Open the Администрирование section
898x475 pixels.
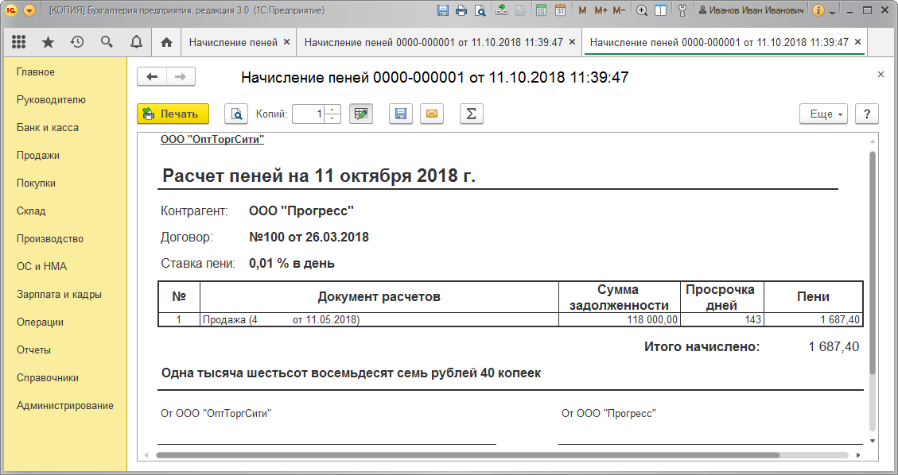pyautogui.click(x=64, y=405)
